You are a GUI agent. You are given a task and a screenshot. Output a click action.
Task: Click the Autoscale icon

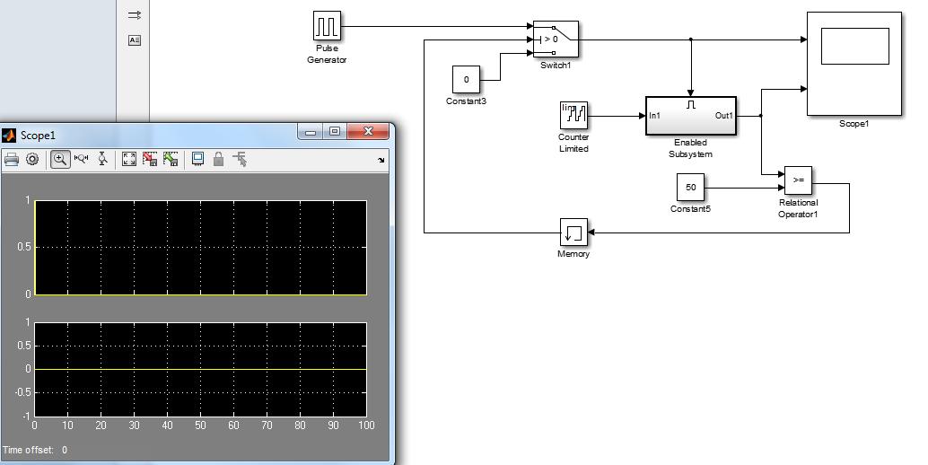tap(128, 159)
